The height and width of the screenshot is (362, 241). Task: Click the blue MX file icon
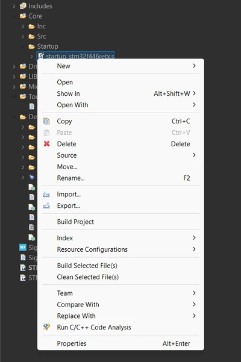tap(23, 248)
